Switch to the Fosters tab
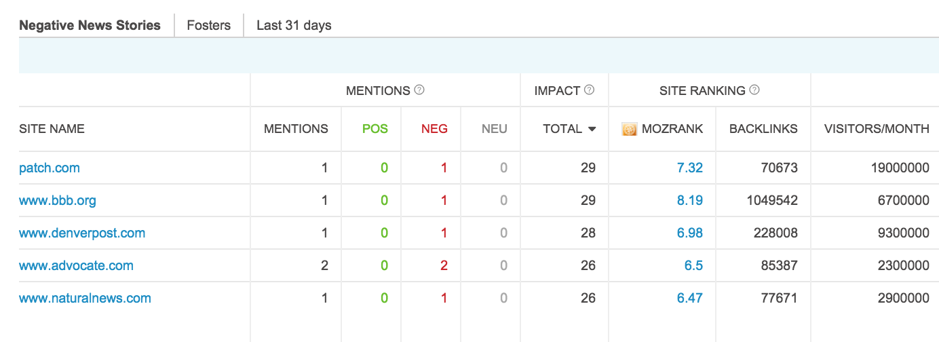Viewport: 939px width, 342px height. pyautogui.click(x=209, y=26)
